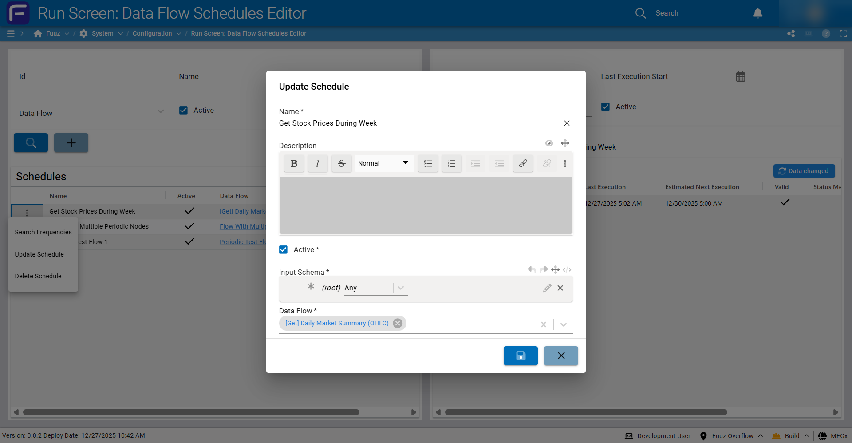Uncheck Active filter beside Data Flow filter

coord(183,110)
